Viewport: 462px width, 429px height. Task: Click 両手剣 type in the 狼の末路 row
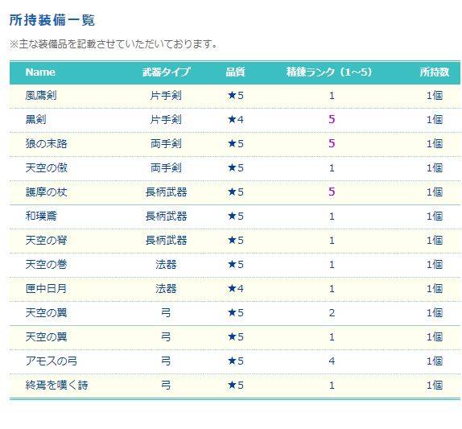pos(166,144)
